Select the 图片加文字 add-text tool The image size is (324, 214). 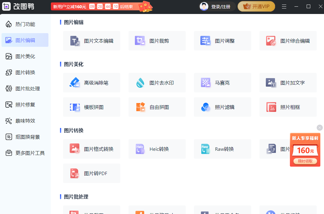(x=288, y=83)
